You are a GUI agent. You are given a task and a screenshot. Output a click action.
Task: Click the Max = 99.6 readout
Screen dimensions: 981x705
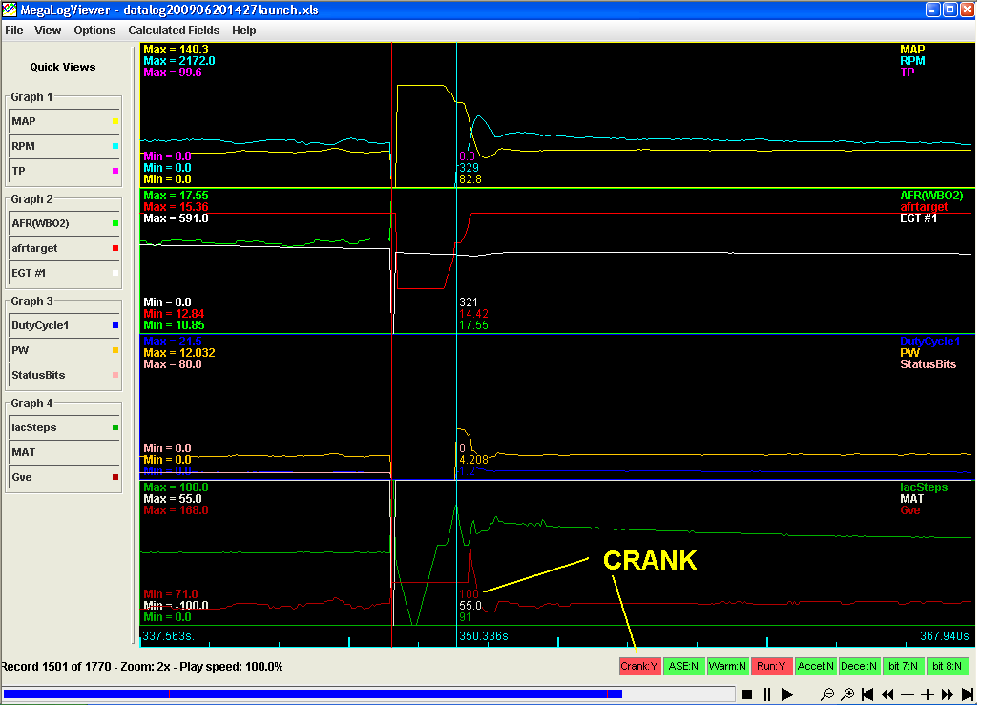[x=173, y=72]
